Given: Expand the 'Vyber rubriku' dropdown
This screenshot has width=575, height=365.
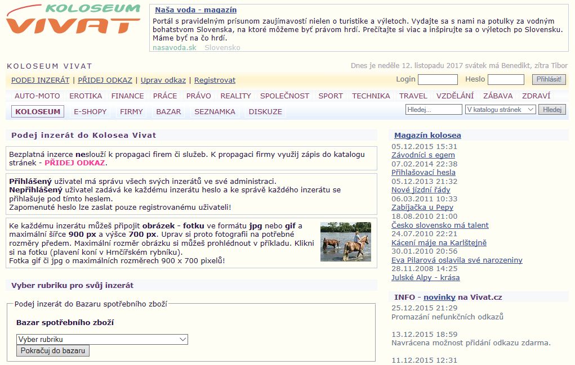Looking at the screenshot, I should 102,339.
